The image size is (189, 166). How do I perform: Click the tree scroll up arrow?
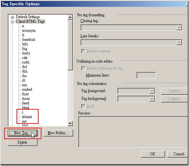[70, 17]
